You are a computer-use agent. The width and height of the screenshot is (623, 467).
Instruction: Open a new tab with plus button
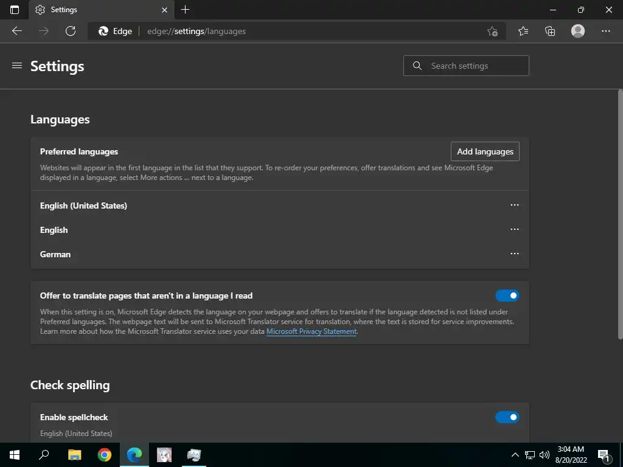point(185,10)
